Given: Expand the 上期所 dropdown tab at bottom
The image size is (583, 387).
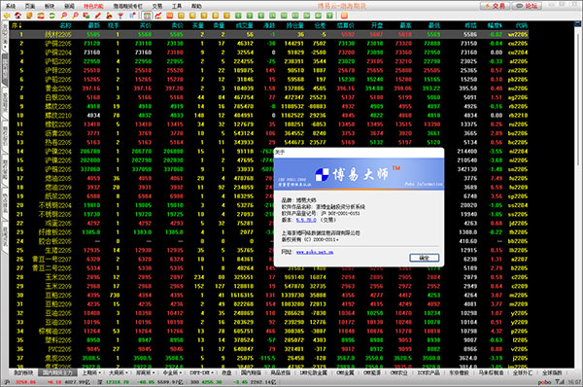Looking at the screenshot, I should pyautogui.click(x=91, y=372).
